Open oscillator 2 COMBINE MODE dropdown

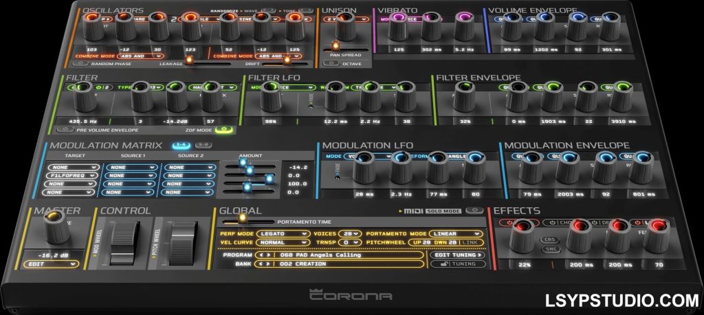[x=278, y=56]
